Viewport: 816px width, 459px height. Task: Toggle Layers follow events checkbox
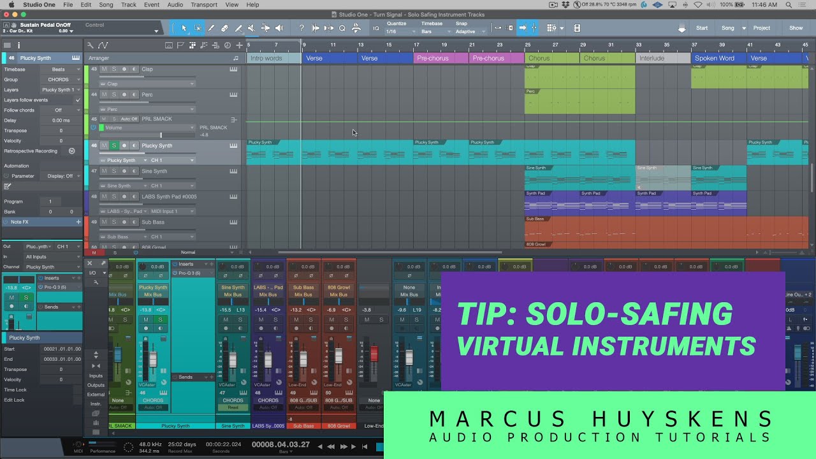point(78,100)
